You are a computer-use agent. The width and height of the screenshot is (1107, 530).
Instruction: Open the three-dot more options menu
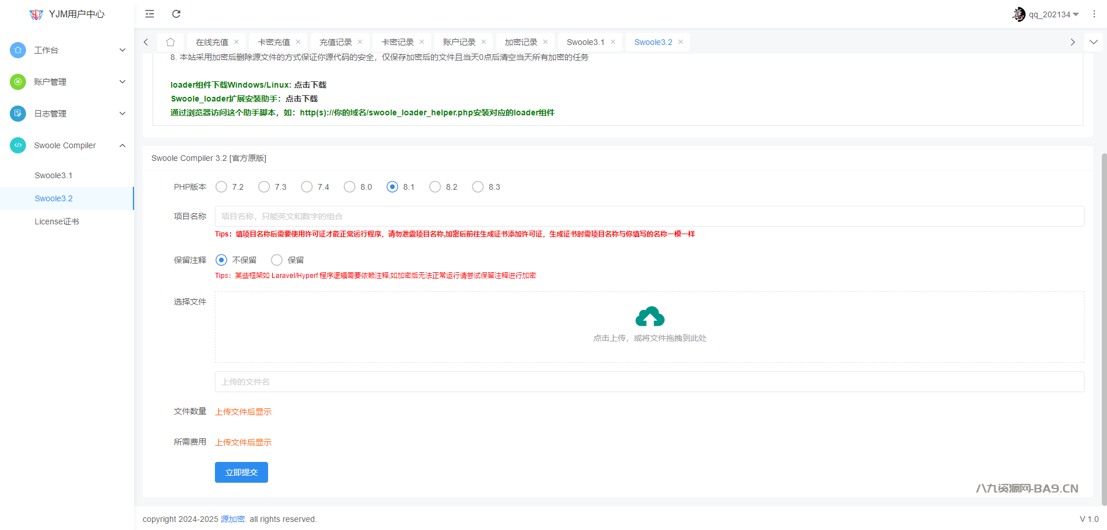[1094, 14]
